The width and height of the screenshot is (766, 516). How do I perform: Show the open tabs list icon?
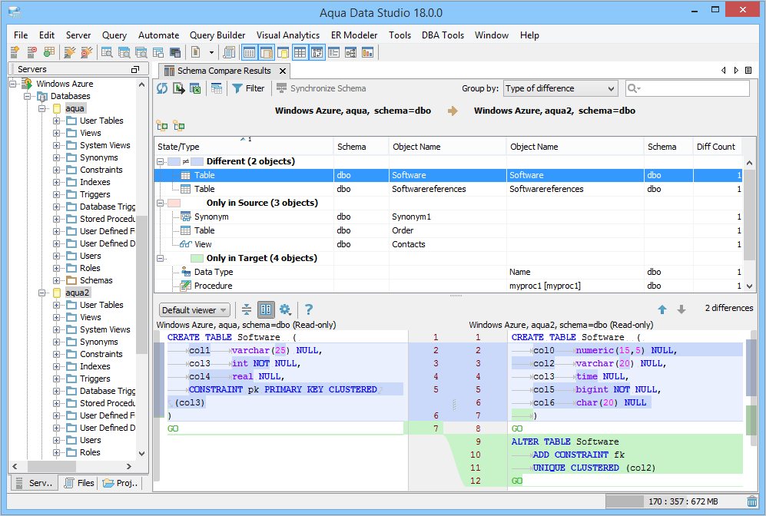click(748, 71)
